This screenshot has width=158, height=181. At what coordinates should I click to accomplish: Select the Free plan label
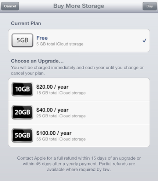42,38
